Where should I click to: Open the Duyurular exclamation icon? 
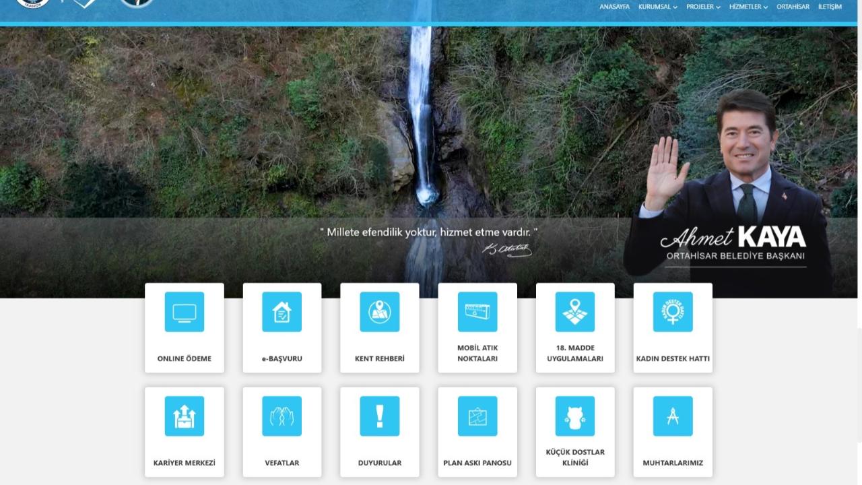380,416
